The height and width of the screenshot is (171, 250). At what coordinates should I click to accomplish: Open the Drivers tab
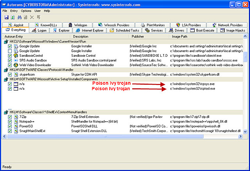click(176, 30)
